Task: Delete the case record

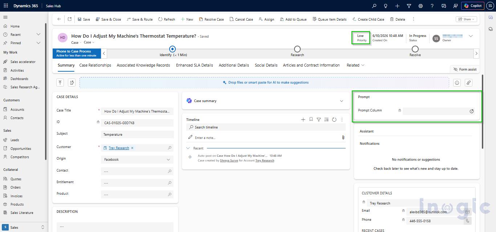Action: click(x=397, y=19)
